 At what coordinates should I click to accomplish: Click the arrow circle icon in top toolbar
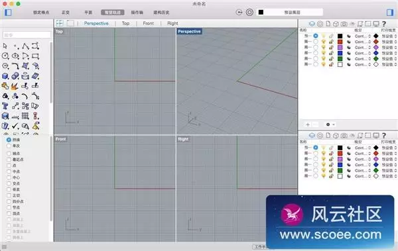click(x=239, y=12)
